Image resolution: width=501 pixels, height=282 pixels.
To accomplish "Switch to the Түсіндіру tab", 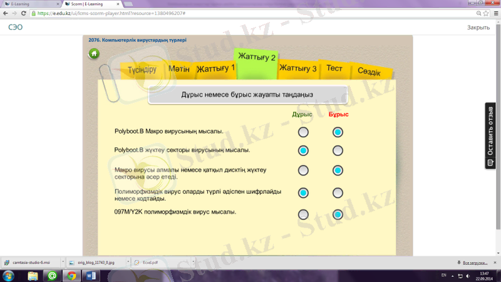I will click(142, 70).
